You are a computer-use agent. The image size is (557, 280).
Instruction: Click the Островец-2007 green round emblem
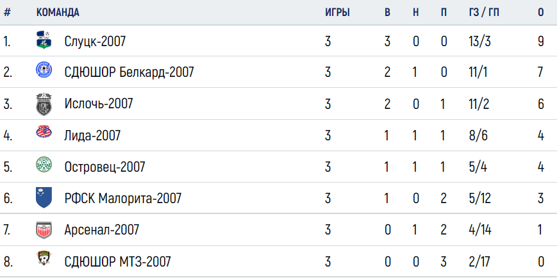click(44, 165)
